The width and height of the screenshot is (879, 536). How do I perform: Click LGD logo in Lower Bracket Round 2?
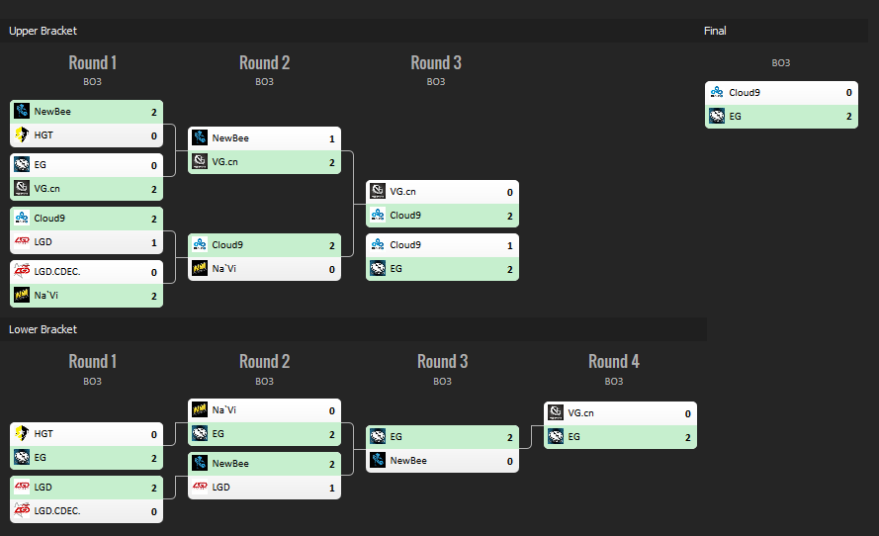[x=199, y=487]
